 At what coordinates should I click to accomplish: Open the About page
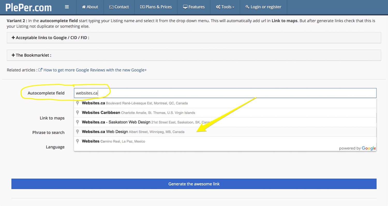90,7
